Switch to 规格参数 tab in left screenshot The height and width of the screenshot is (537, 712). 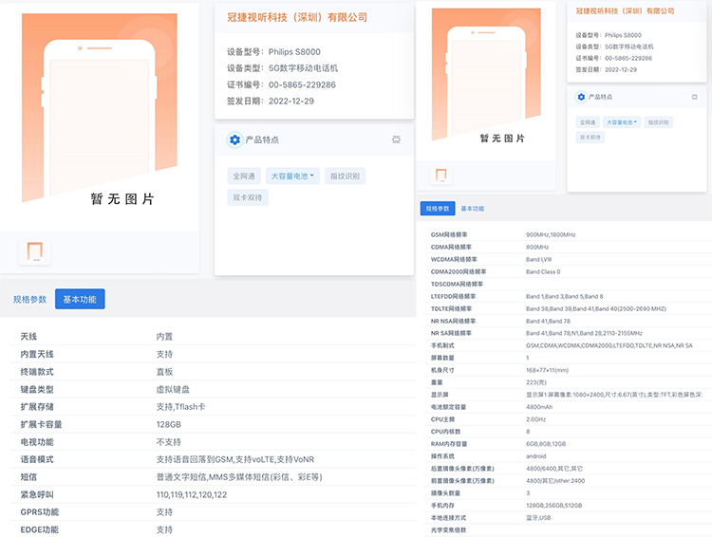click(30, 299)
